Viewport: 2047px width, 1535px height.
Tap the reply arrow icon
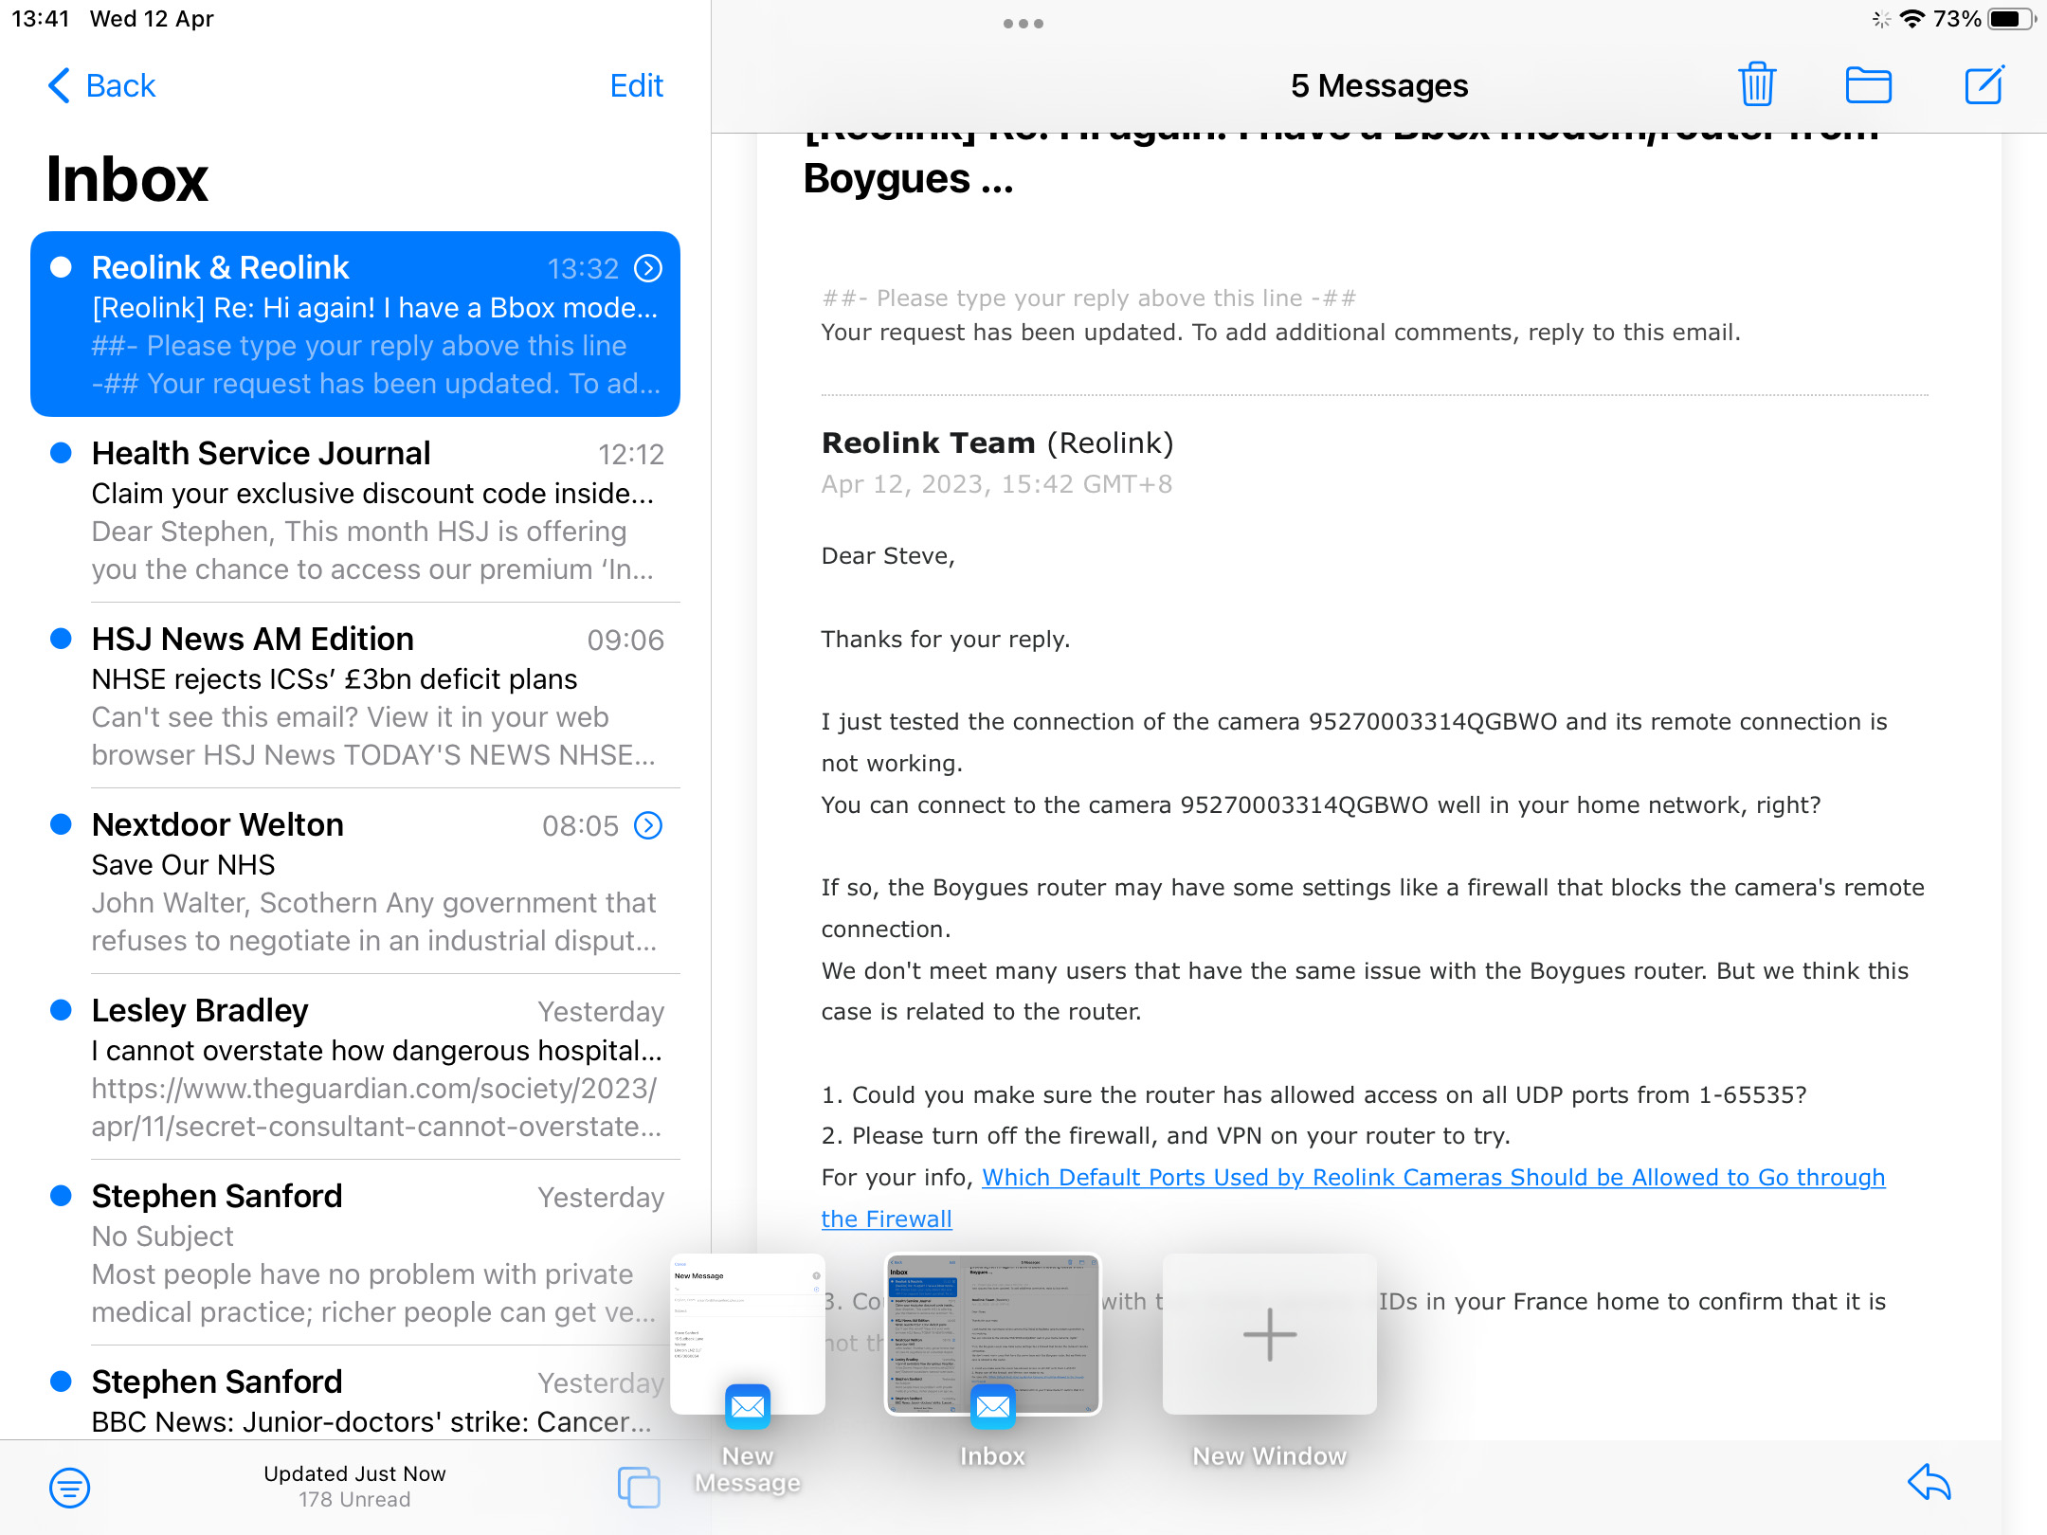(x=1929, y=1482)
